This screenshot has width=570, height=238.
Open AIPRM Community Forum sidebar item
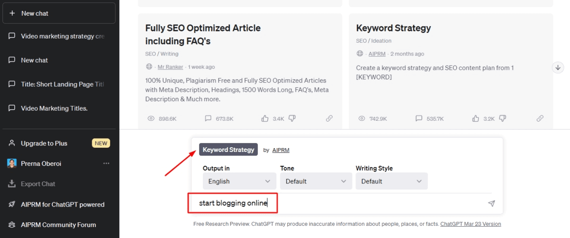point(58,225)
